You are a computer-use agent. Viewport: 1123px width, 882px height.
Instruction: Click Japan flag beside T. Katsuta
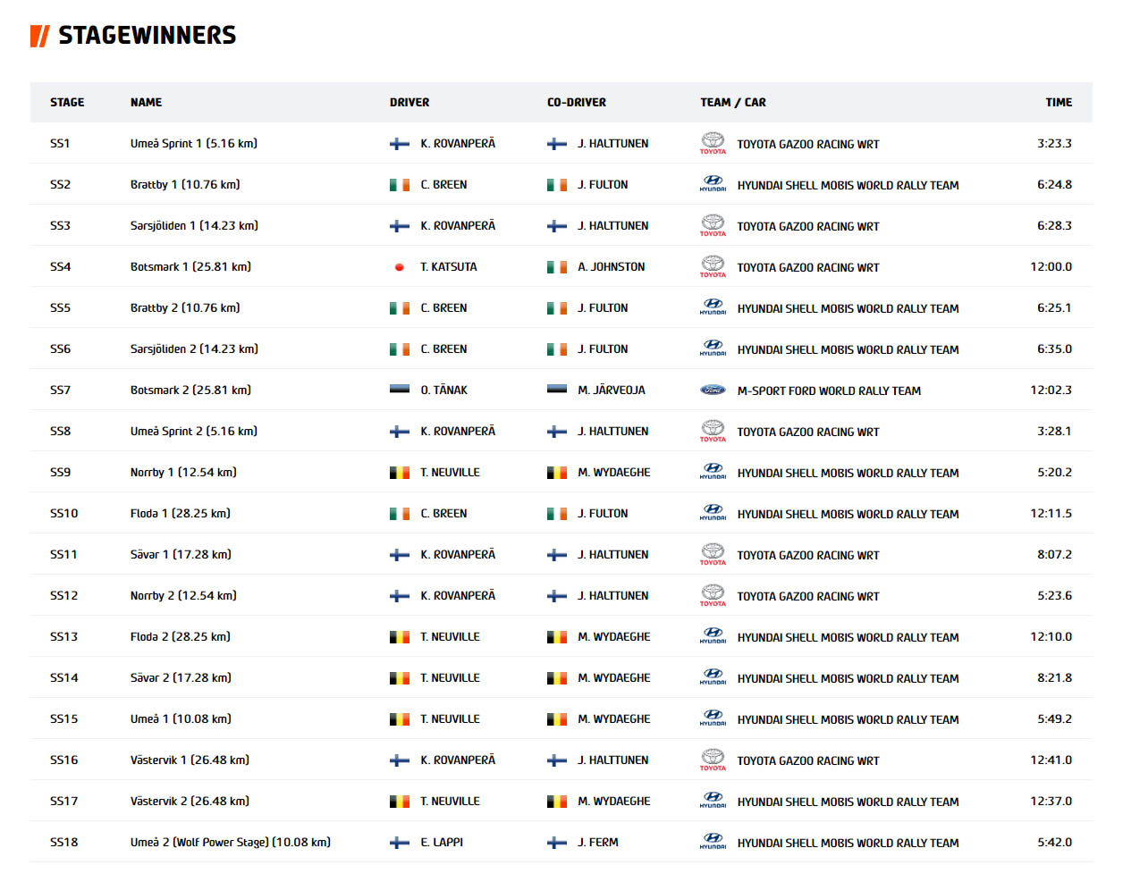[x=400, y=267]
